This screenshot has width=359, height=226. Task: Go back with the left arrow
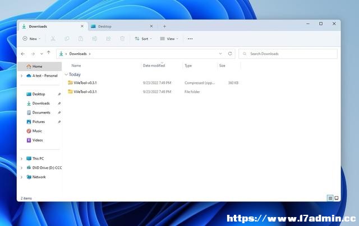pyautogui.click(x=22, y=54)
